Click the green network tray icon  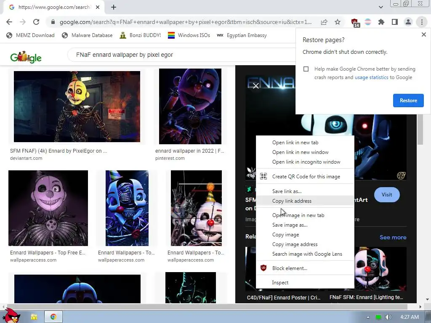378,317
